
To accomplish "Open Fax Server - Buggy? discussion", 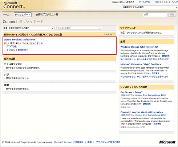I will click(132, 92).
